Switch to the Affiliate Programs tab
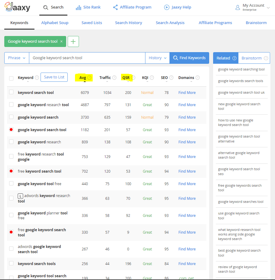 click(x=215, y=23)
